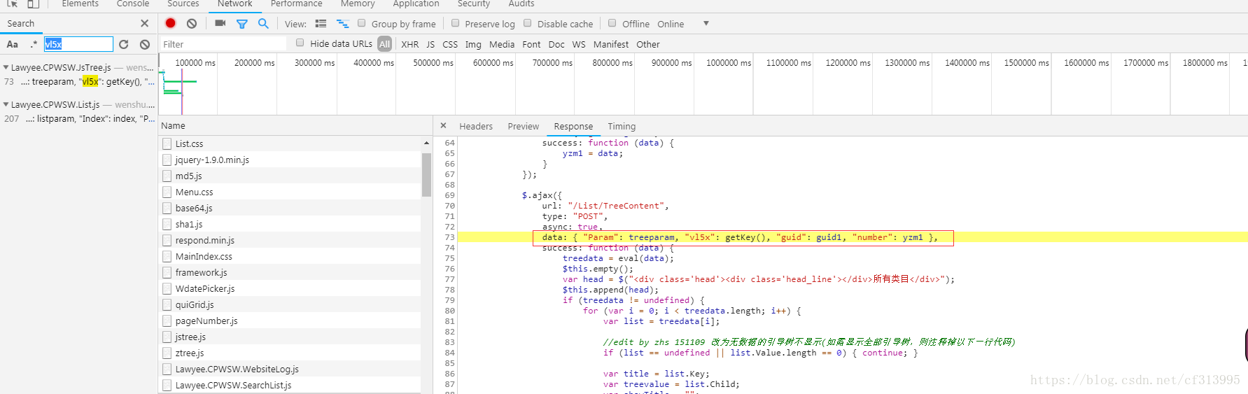The image size is (1248, 394).
Task: Enable Preserve log checkbox
Action: pos(455,23)
